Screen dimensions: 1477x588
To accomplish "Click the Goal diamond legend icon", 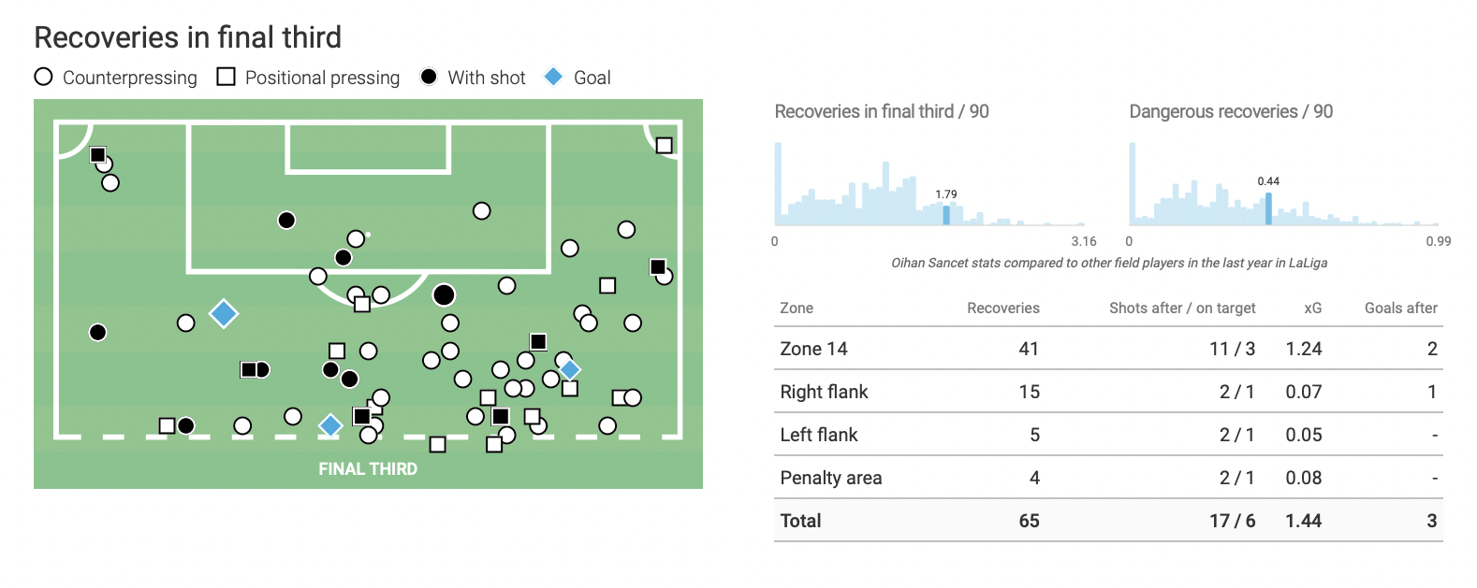I will (554, 77).
